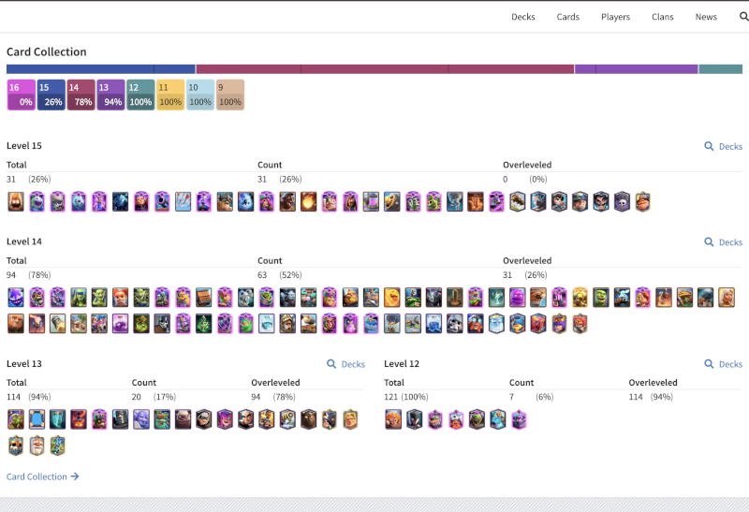Open Decks link for Level 12
The image size is (749, 512).
(723, 364)
